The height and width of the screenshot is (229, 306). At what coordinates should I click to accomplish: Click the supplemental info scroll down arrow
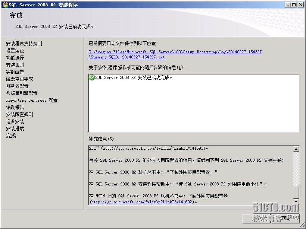(x=296, y=201)
